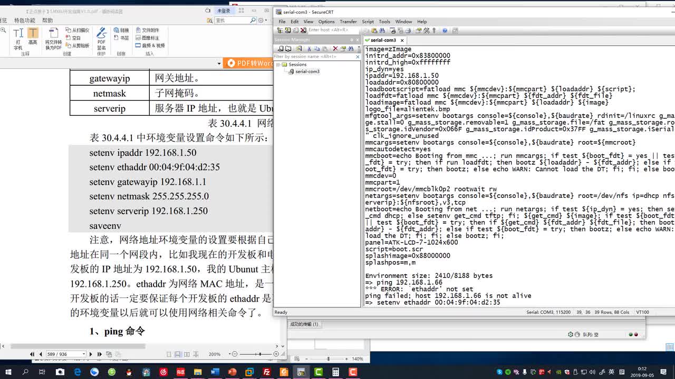
Task: Select the Highlight tool in PDF reader
Action: pyautogui.click(x=33, y=37)
